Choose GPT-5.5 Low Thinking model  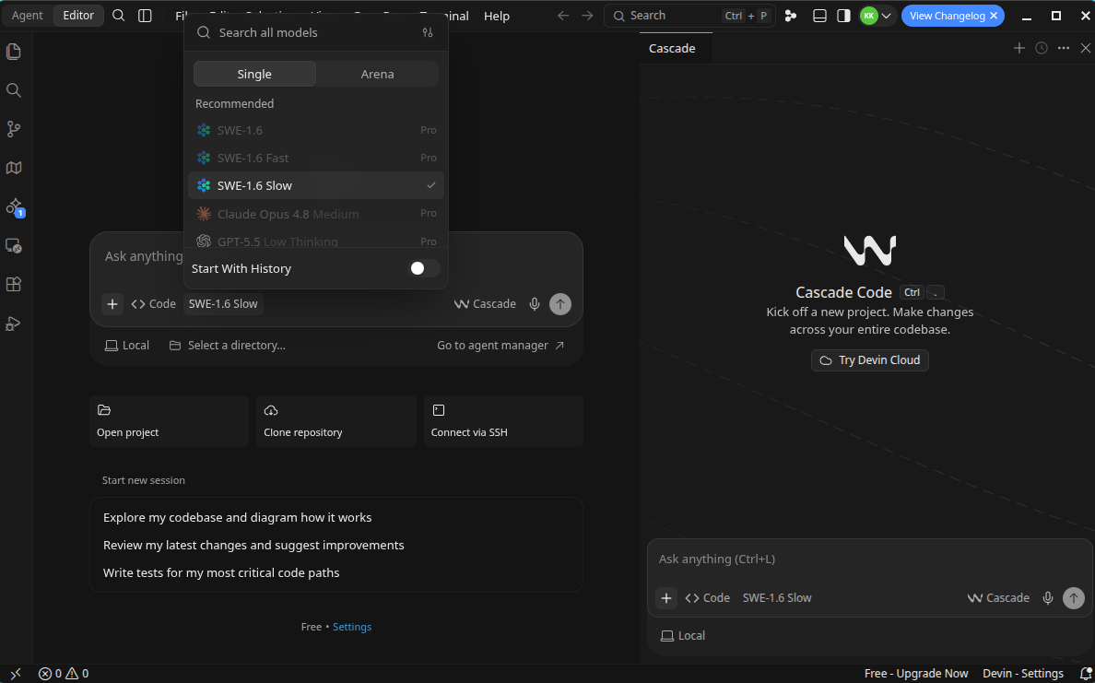click(315, 241)
